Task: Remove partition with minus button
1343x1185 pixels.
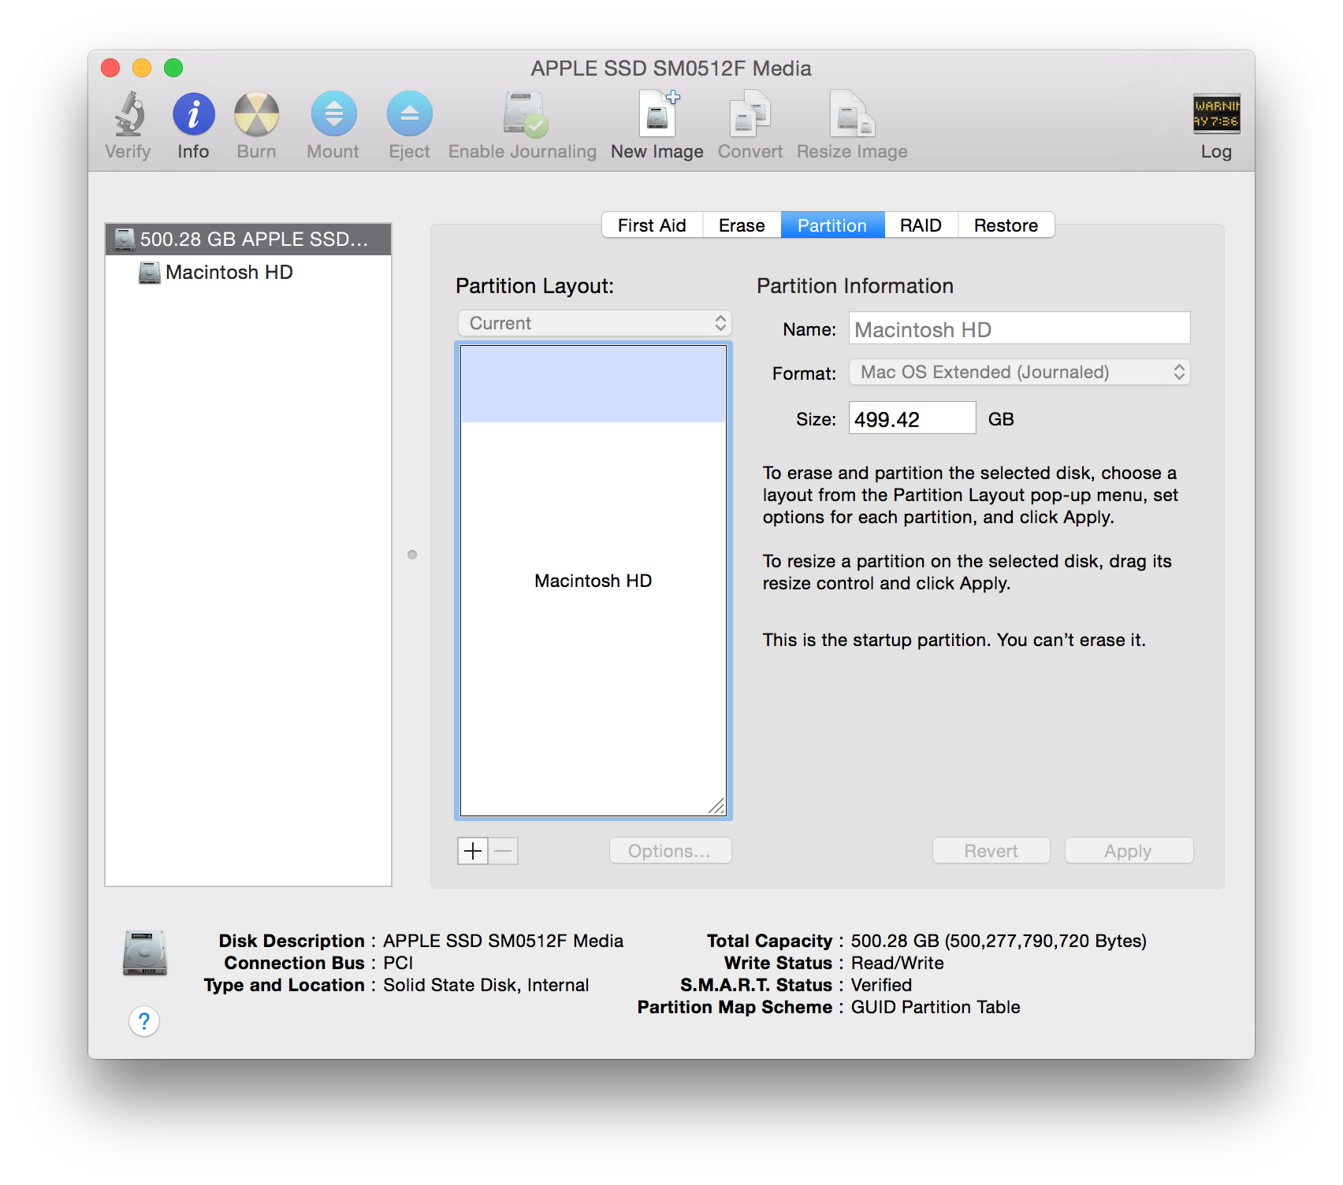Action: click(504, 851)
